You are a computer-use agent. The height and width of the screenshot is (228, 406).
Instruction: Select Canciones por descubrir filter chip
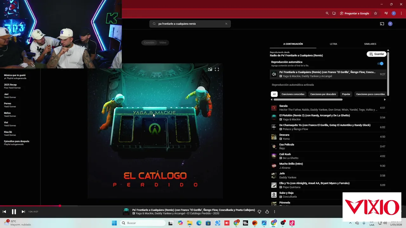point(323,94)
